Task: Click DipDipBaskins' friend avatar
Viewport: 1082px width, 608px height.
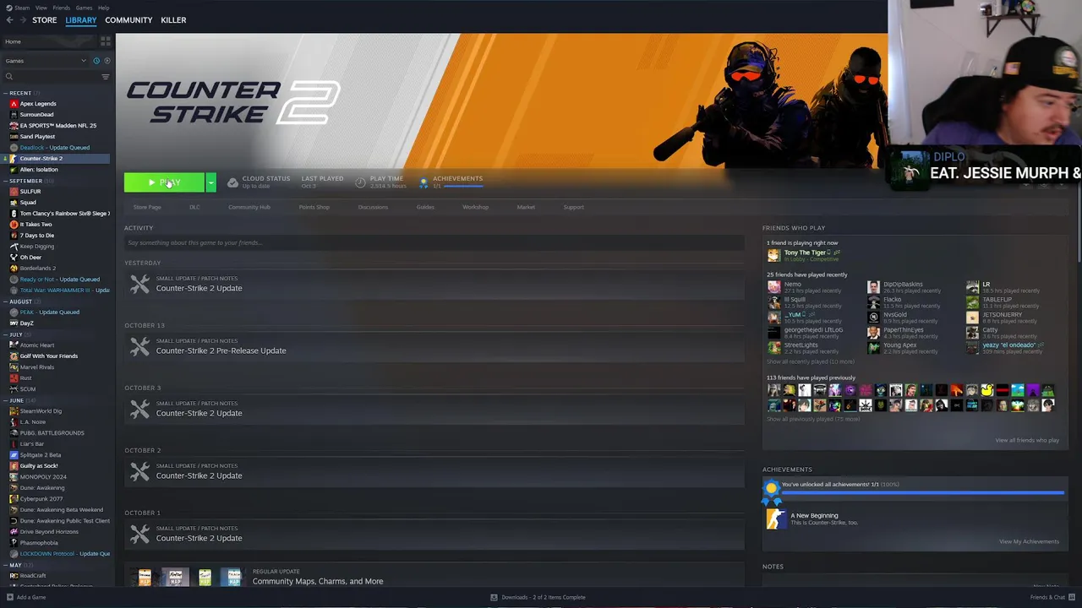Action: 873,287
